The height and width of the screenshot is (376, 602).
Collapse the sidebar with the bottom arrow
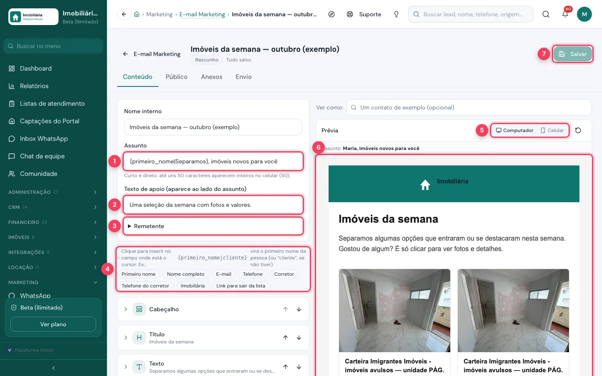pyautogui.click(x=54, y=368)
